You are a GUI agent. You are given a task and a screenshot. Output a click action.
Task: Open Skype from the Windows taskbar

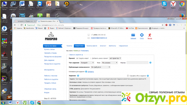[x=32, y=103]
